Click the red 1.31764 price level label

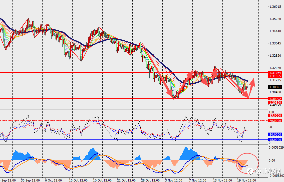(275, 73)
